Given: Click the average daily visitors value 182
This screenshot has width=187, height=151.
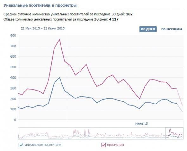Looking at the screenshot, I should (129, 14).
